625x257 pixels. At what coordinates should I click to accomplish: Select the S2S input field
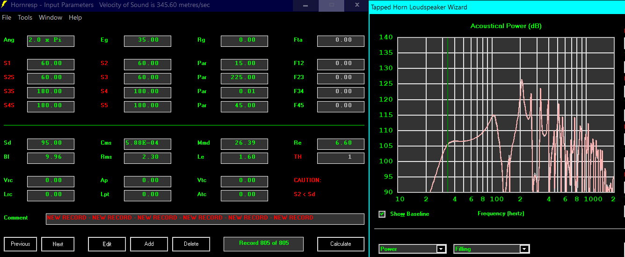click(x=51, y=78)
